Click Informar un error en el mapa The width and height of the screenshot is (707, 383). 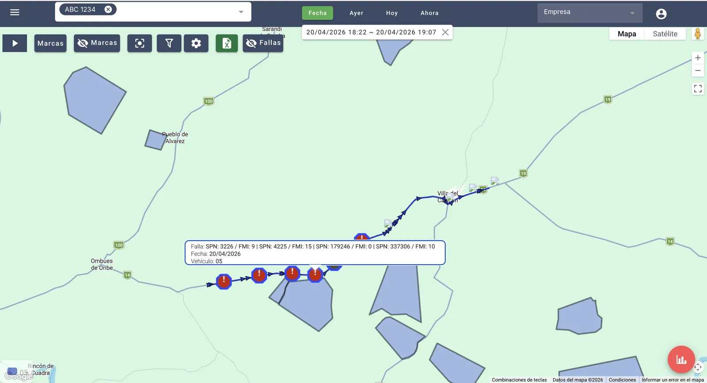[673, 380]
